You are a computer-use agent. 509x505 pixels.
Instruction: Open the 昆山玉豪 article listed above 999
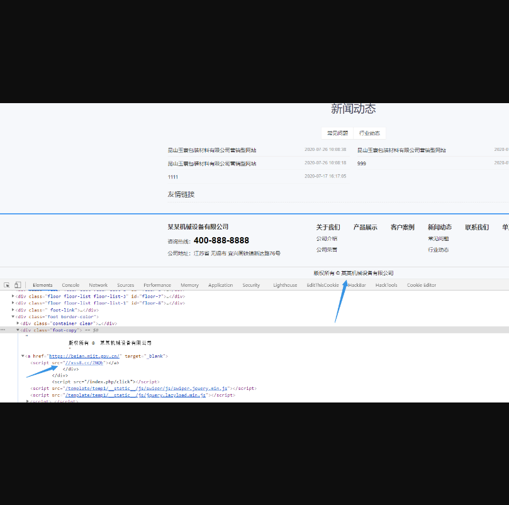pos(401,150)
